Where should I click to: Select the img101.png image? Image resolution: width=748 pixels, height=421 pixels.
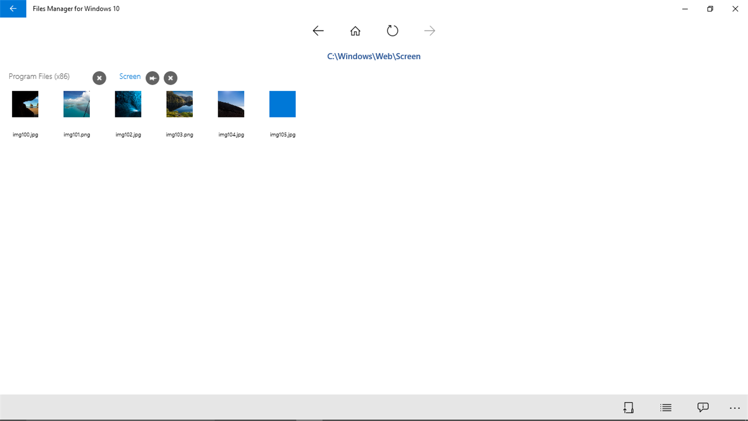point(77,104)
